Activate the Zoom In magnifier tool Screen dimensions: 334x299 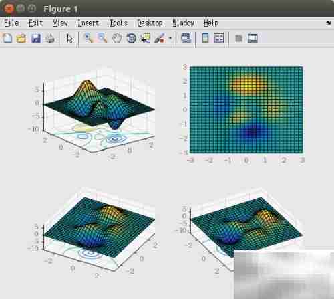(88, 38)
